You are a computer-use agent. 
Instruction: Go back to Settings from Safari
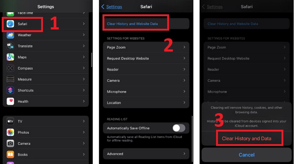coord(112,7)
